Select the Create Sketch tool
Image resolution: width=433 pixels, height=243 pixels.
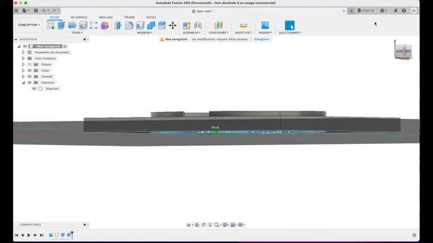(51, 26)
